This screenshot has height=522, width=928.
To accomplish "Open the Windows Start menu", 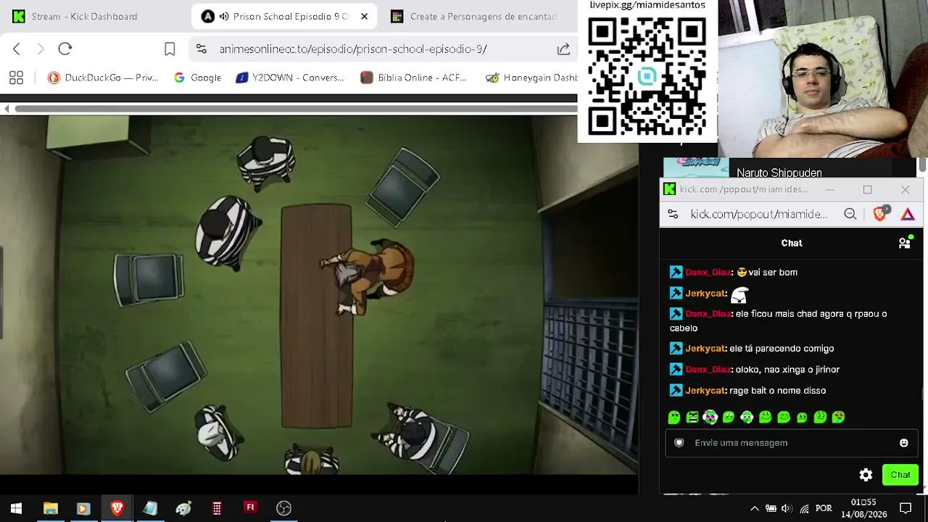I will (16, 508).
